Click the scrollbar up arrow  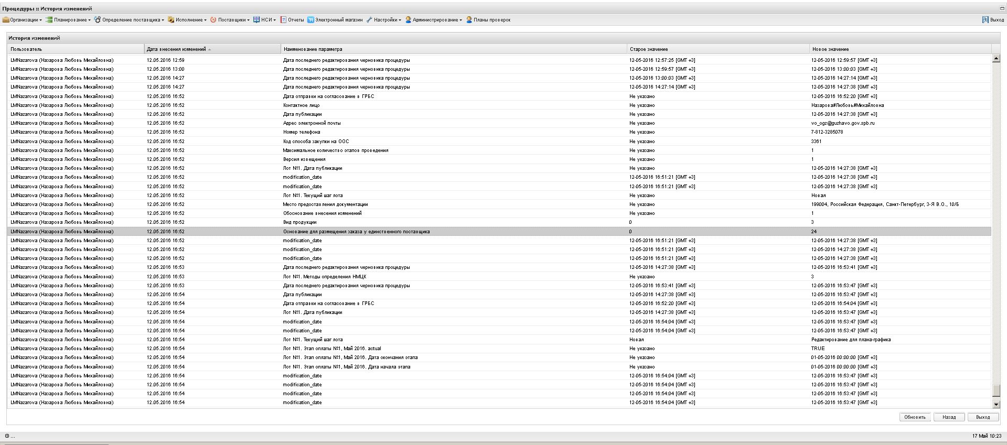click(x=997, y=59)
